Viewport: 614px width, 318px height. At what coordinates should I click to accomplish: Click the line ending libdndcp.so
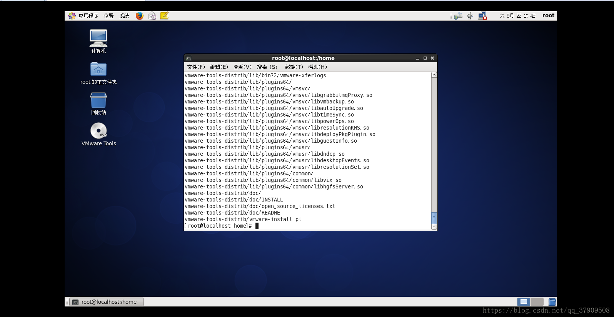coord(265,154)
